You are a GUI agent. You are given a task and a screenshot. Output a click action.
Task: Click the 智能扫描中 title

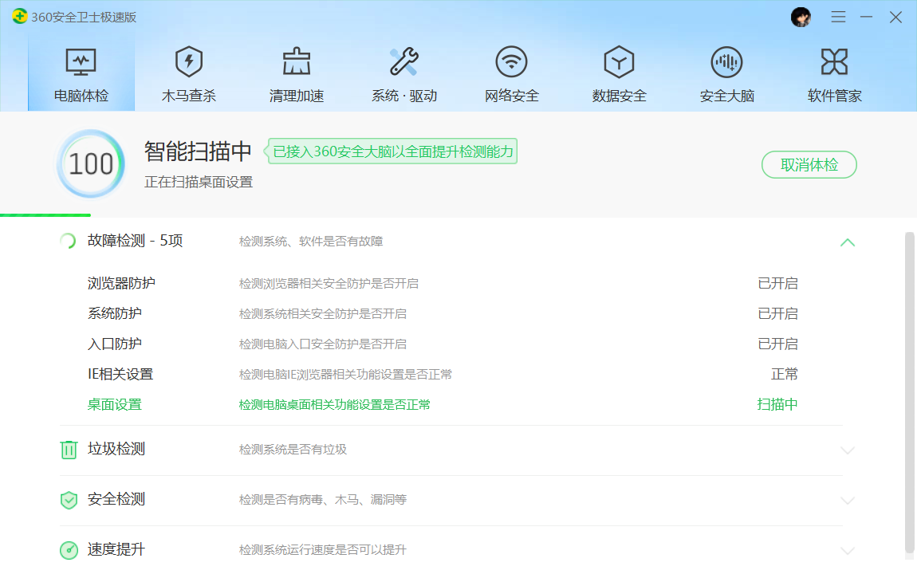(x=198, y=151)
